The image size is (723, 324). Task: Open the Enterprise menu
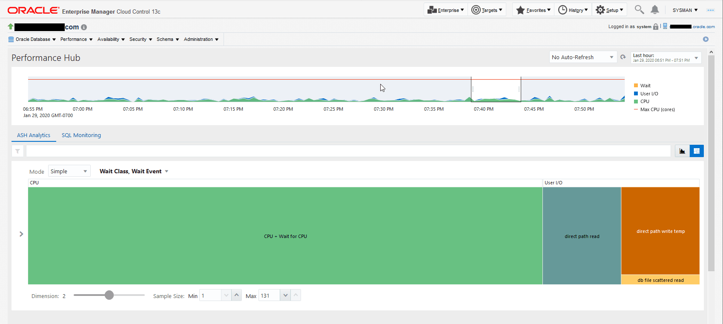coord(446,10)
